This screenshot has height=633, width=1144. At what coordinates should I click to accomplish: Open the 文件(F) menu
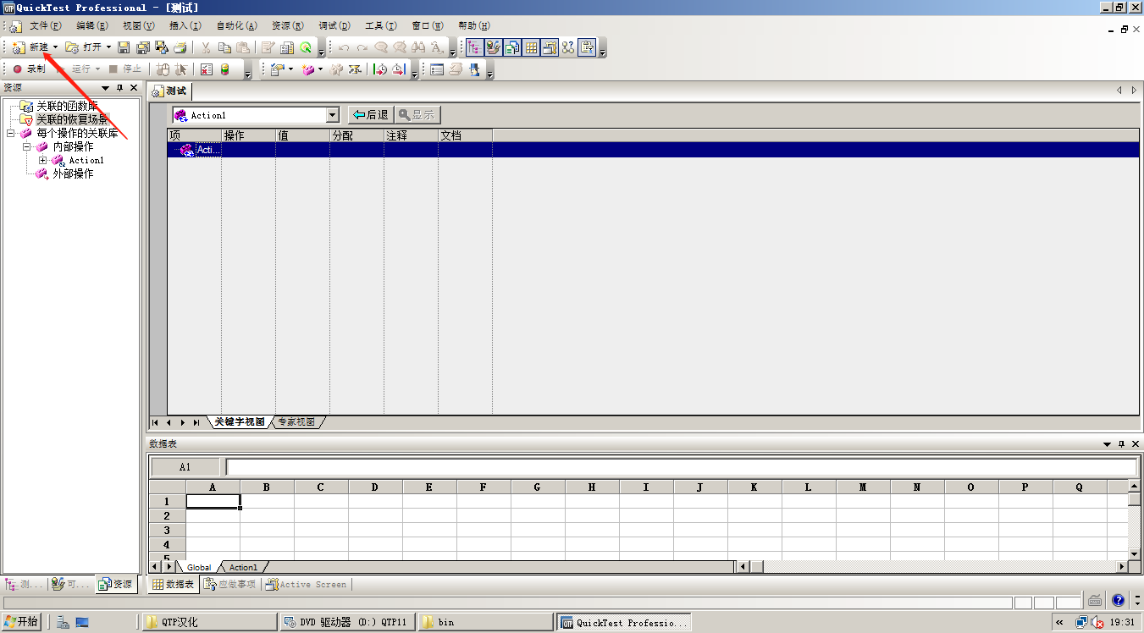[46, 26]
